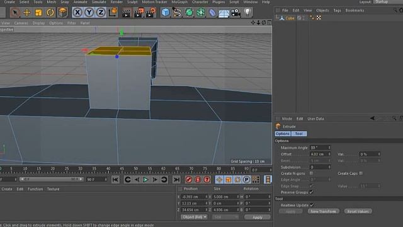Click Apply in coordinates manager

[x=258, y=217]
